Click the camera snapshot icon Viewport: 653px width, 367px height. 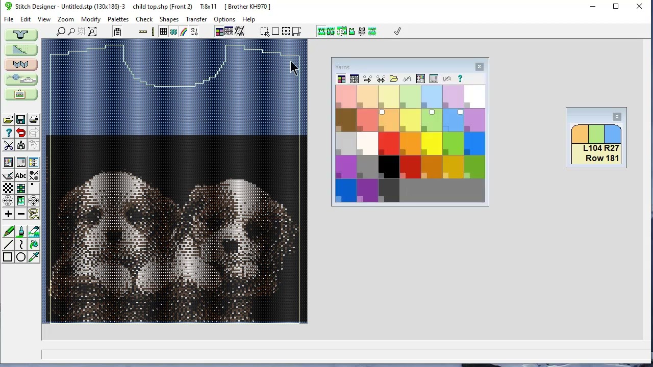pos(21,146)
